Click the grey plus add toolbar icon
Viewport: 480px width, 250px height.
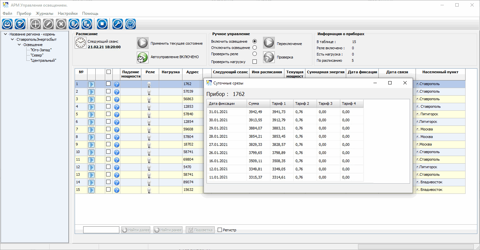[36, 24]
